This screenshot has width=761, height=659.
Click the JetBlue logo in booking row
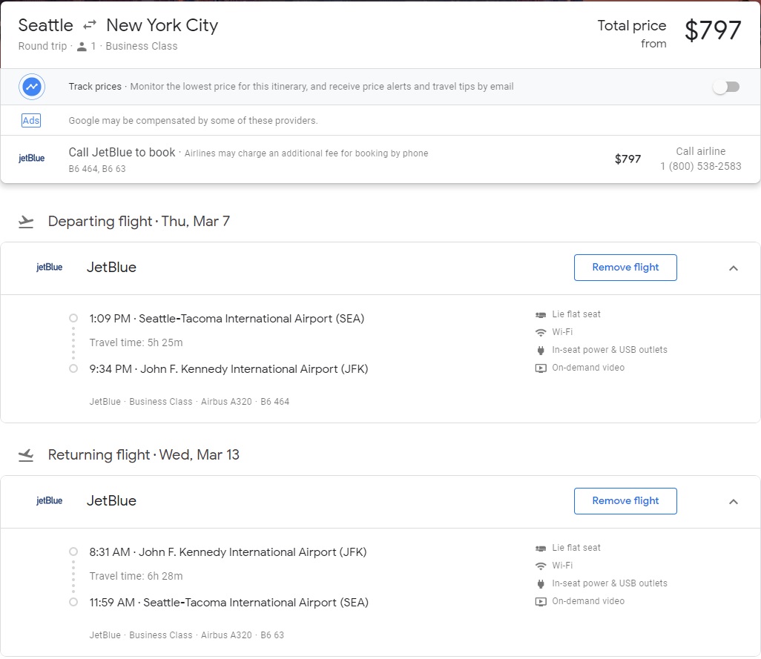point(31,159)
